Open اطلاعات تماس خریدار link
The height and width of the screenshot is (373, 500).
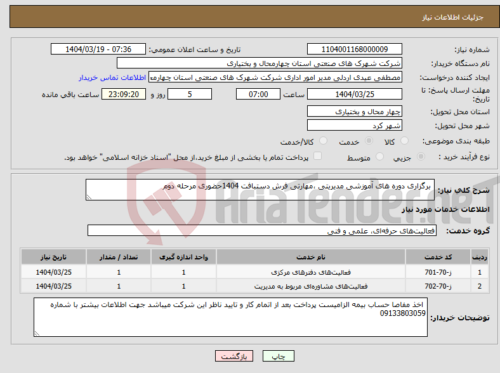point(112,77)
